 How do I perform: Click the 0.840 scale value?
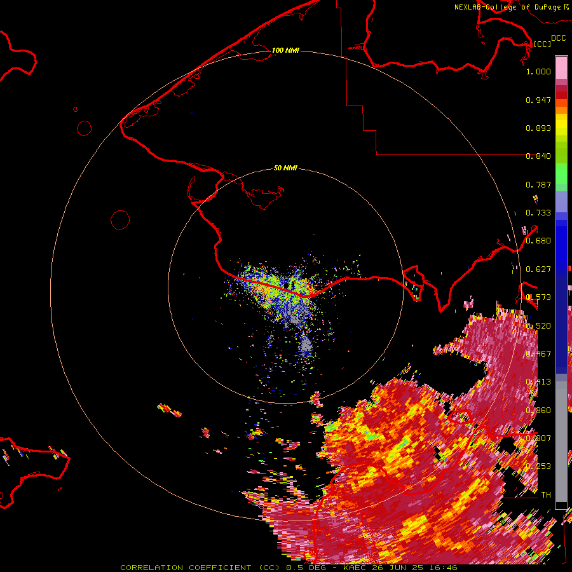tap(538, 156)
